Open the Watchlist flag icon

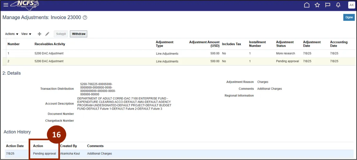click(x=327, y=5)
